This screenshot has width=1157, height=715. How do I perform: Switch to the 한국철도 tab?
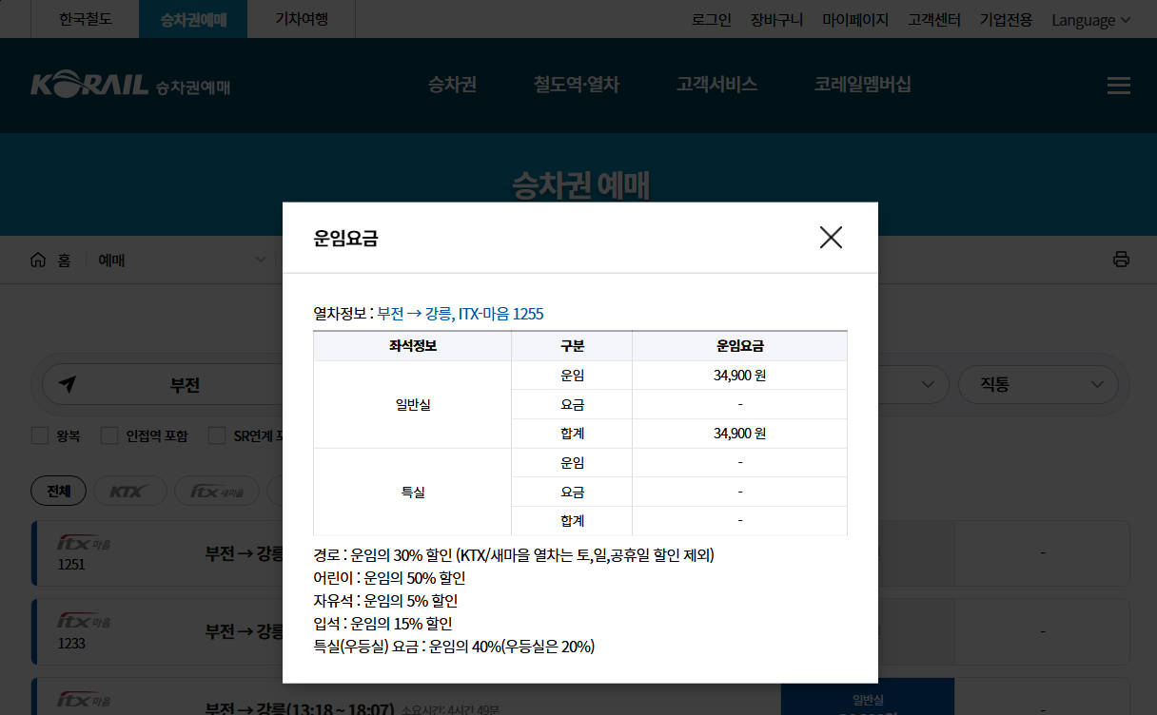click(x=85, y=19)
